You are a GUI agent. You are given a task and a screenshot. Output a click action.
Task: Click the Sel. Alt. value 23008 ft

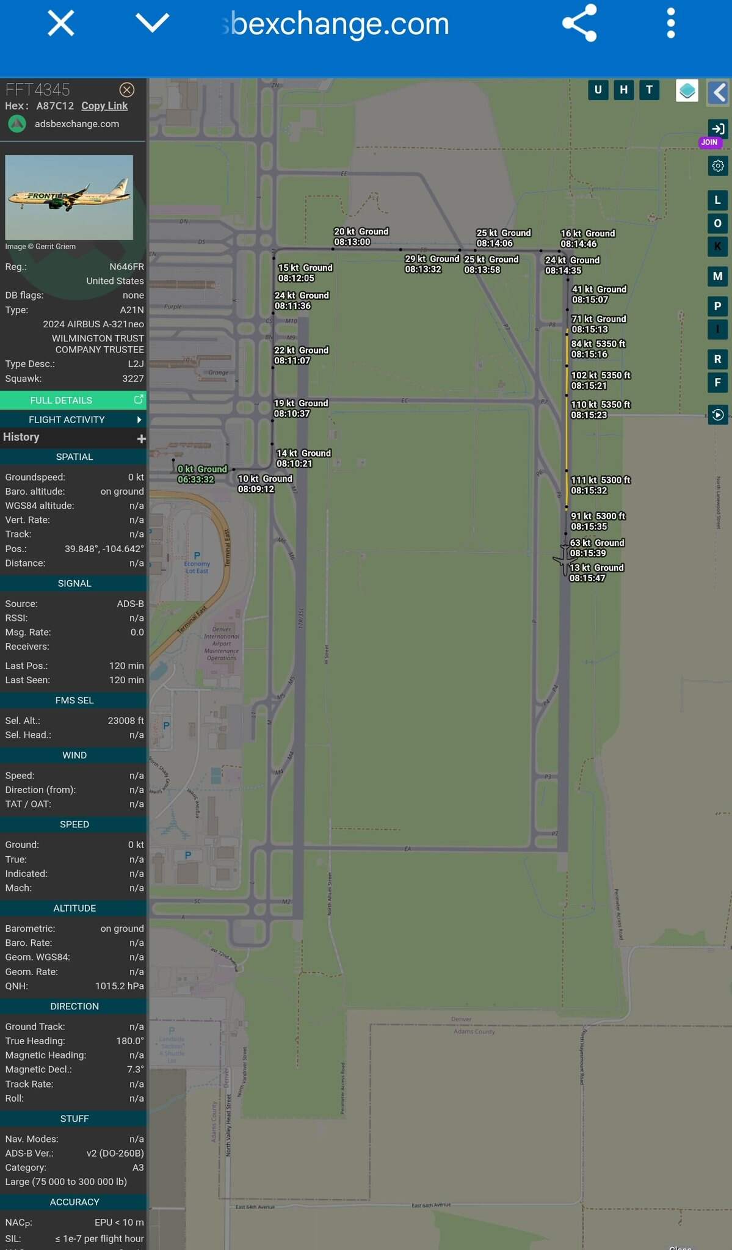click(x=126, y=721)
